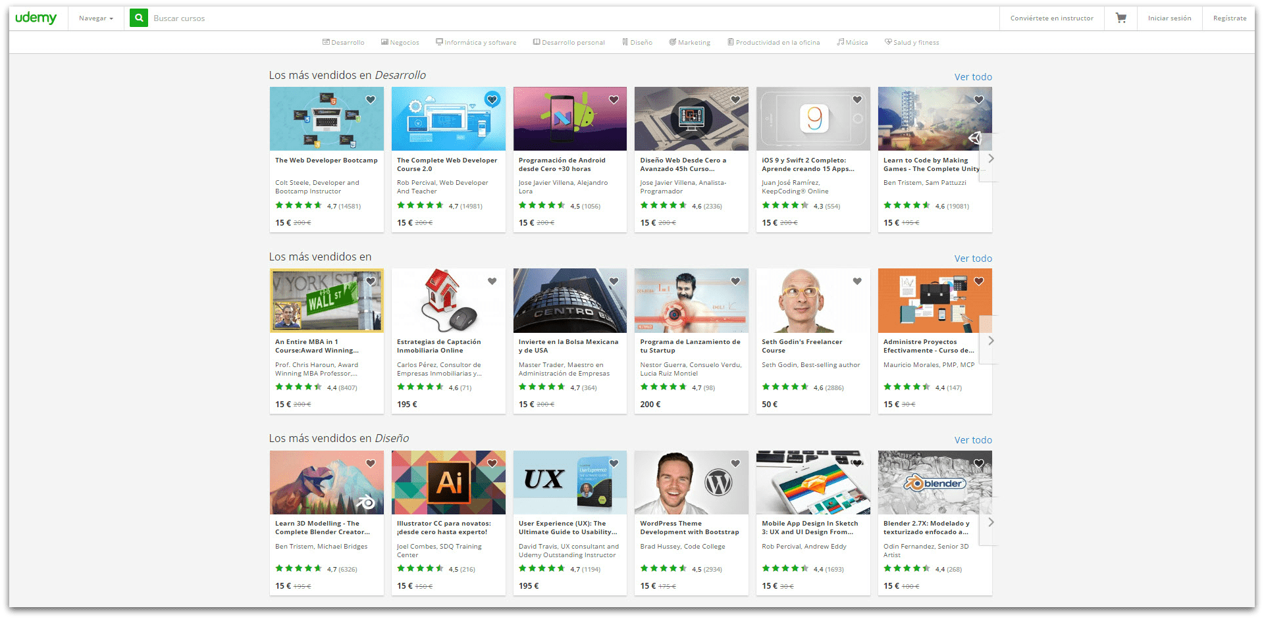Click heading Los más vendidos en Desarrollo
Image resolution: width=1264 pixels, height=619 pixels.
tap(347, 75)
